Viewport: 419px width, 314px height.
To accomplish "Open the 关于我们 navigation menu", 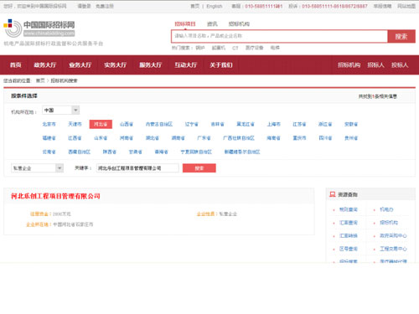I will (221, 65).
